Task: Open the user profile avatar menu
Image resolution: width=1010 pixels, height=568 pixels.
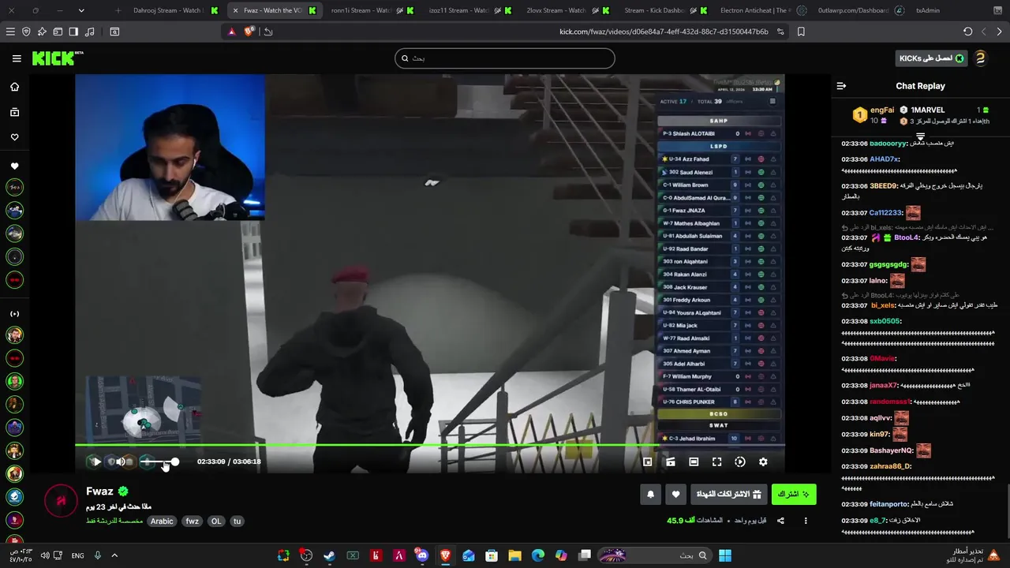Action: pos(981,58)
